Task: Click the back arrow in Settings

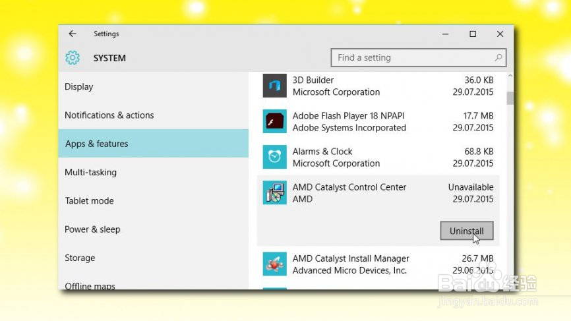Action: 73,34
